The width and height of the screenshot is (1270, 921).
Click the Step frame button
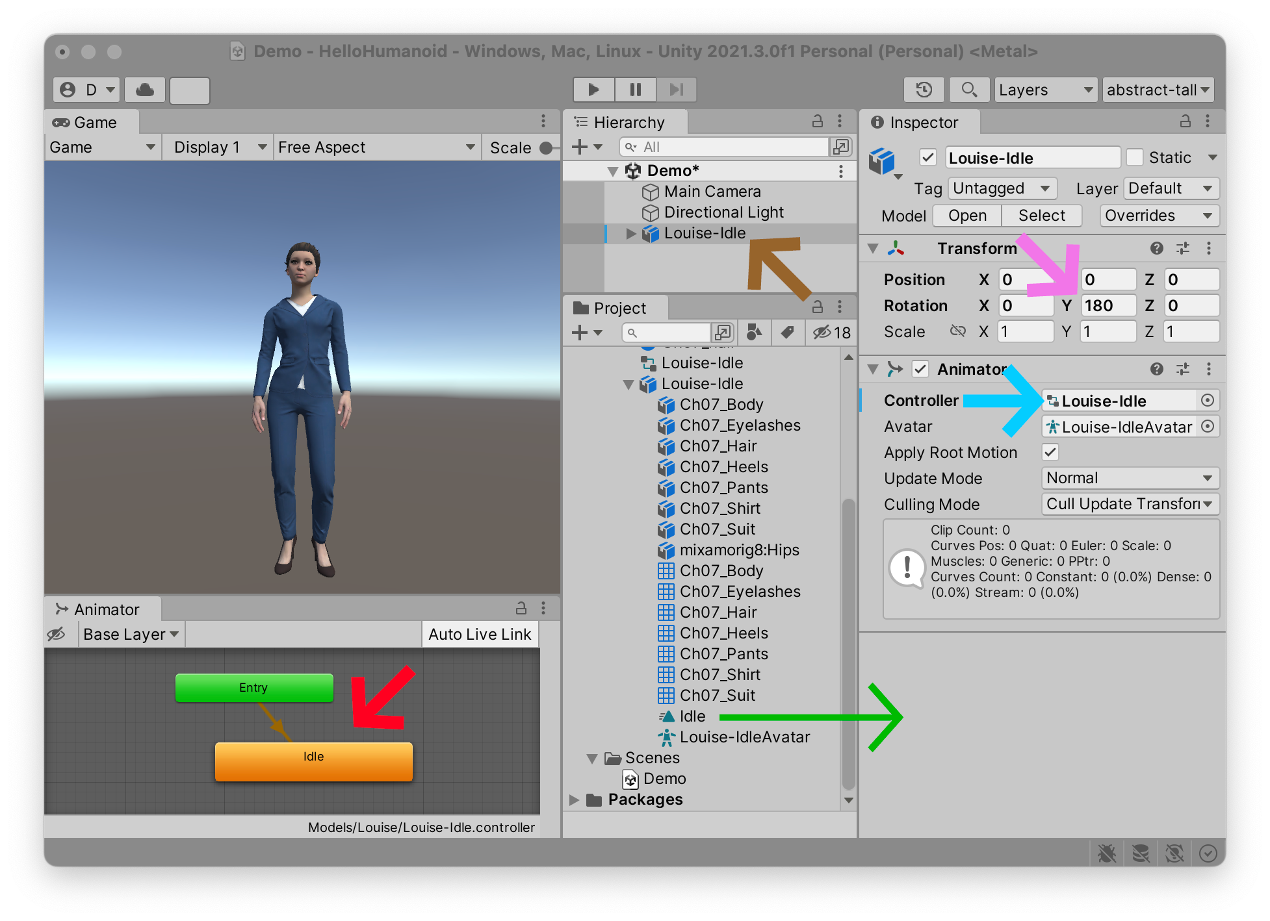click(x=676, y=90)
